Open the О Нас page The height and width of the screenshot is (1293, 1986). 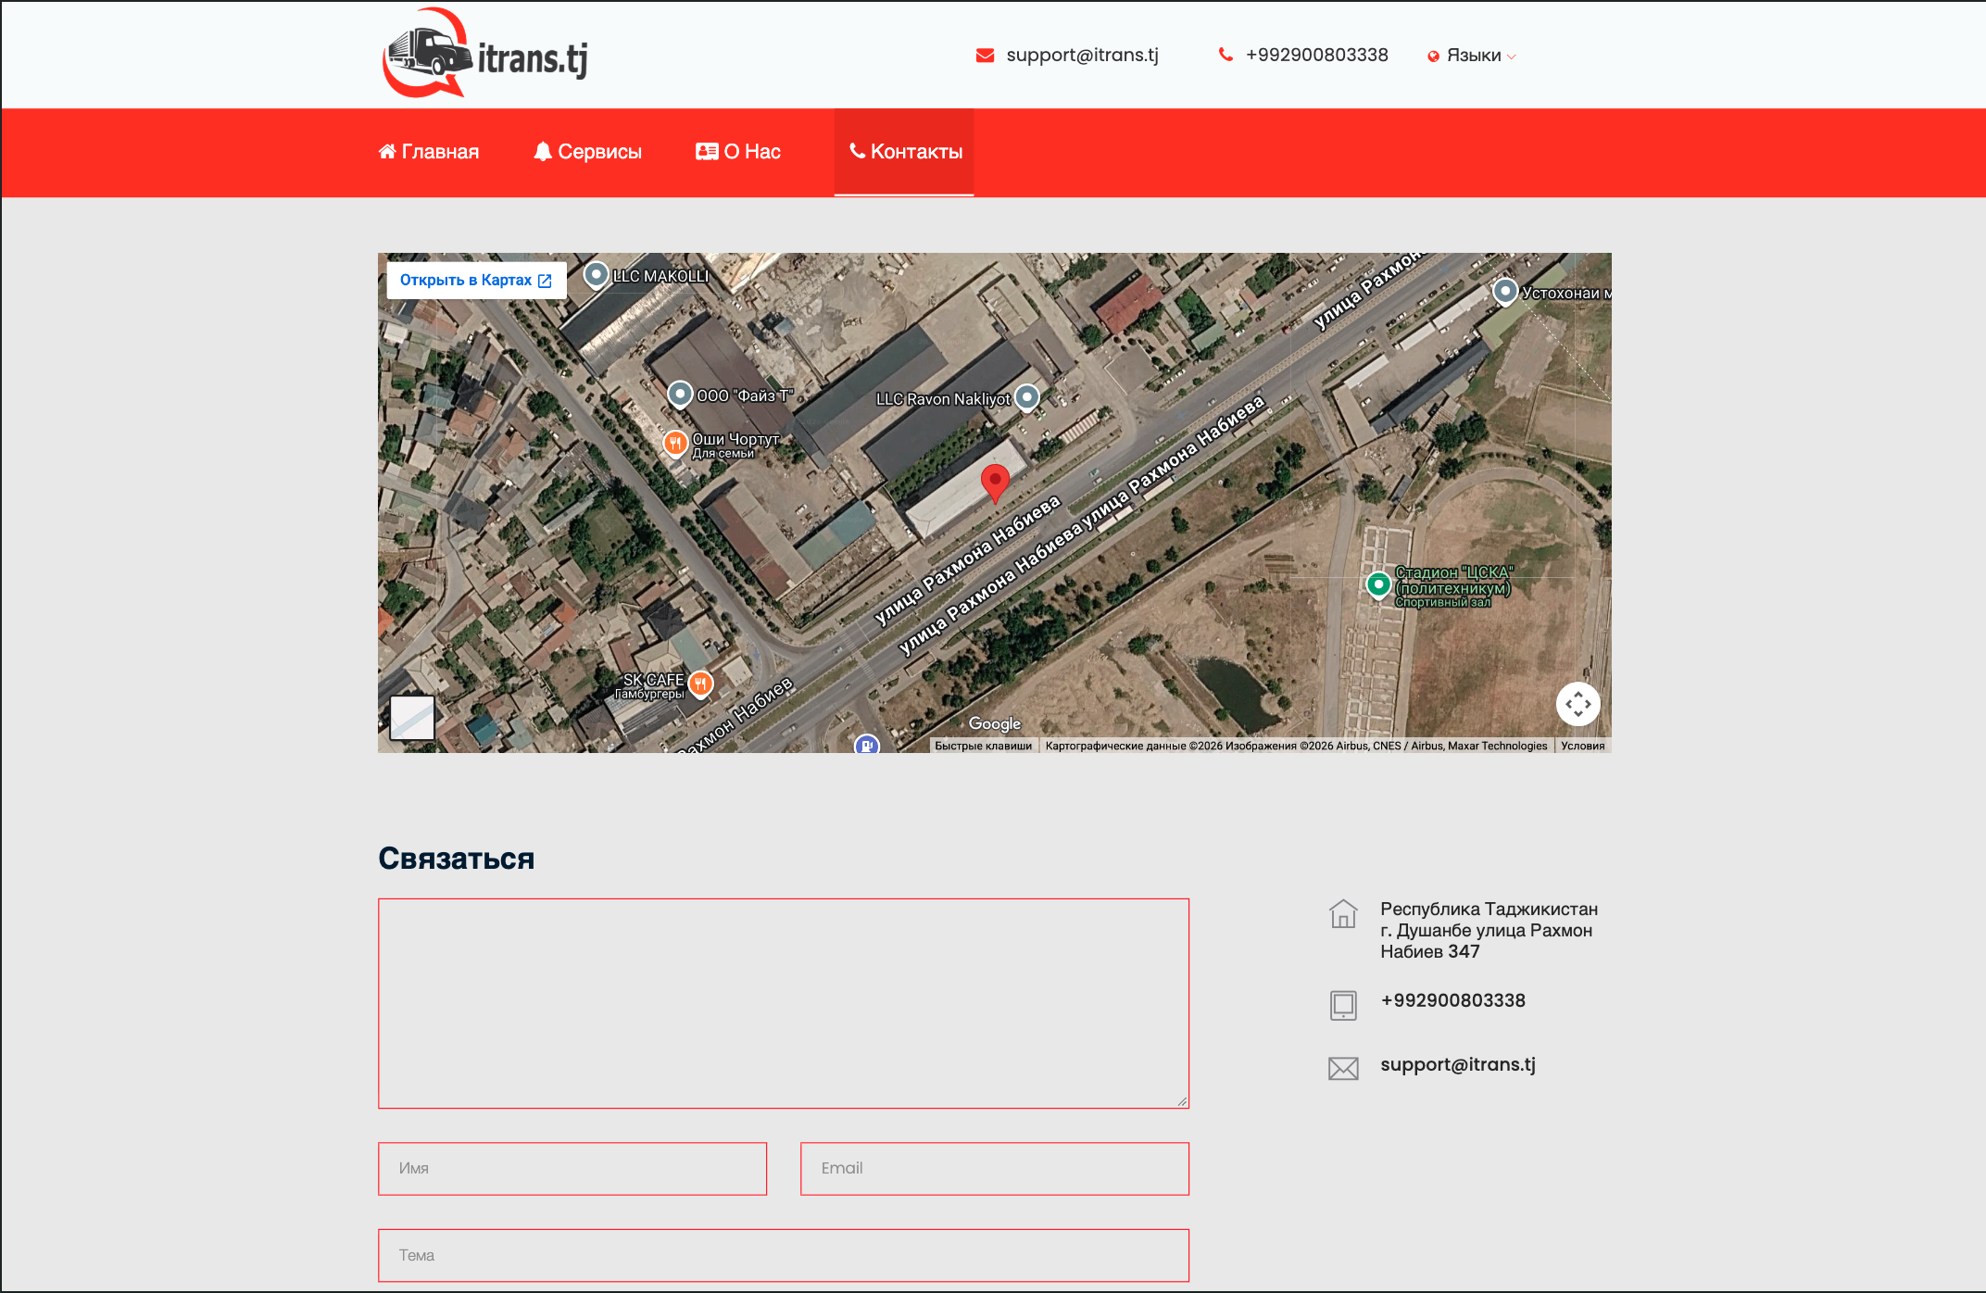click(738, 152)
